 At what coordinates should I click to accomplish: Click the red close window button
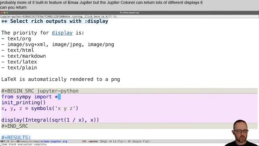click(2, 13)
